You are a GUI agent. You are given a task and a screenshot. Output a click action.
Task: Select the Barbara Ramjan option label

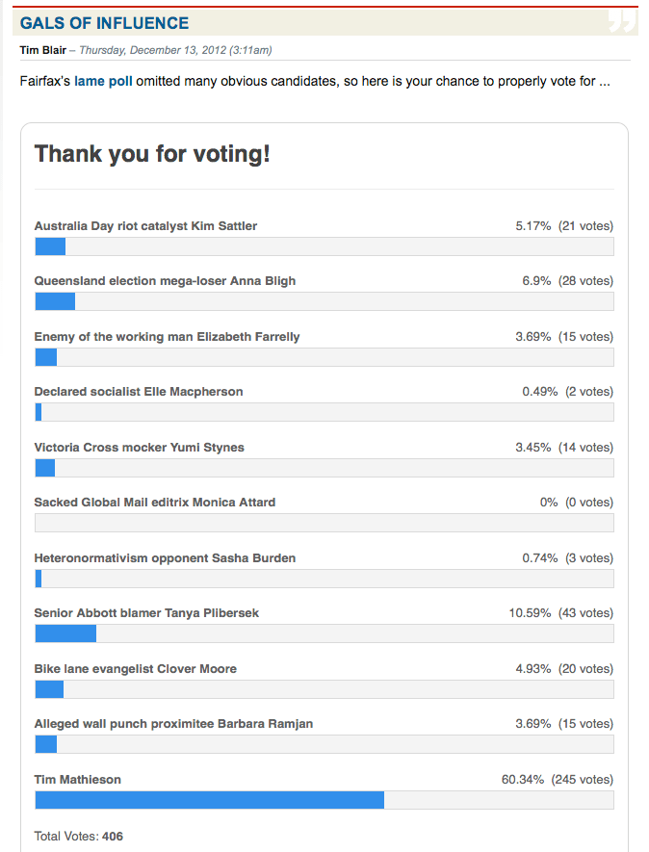173,724
